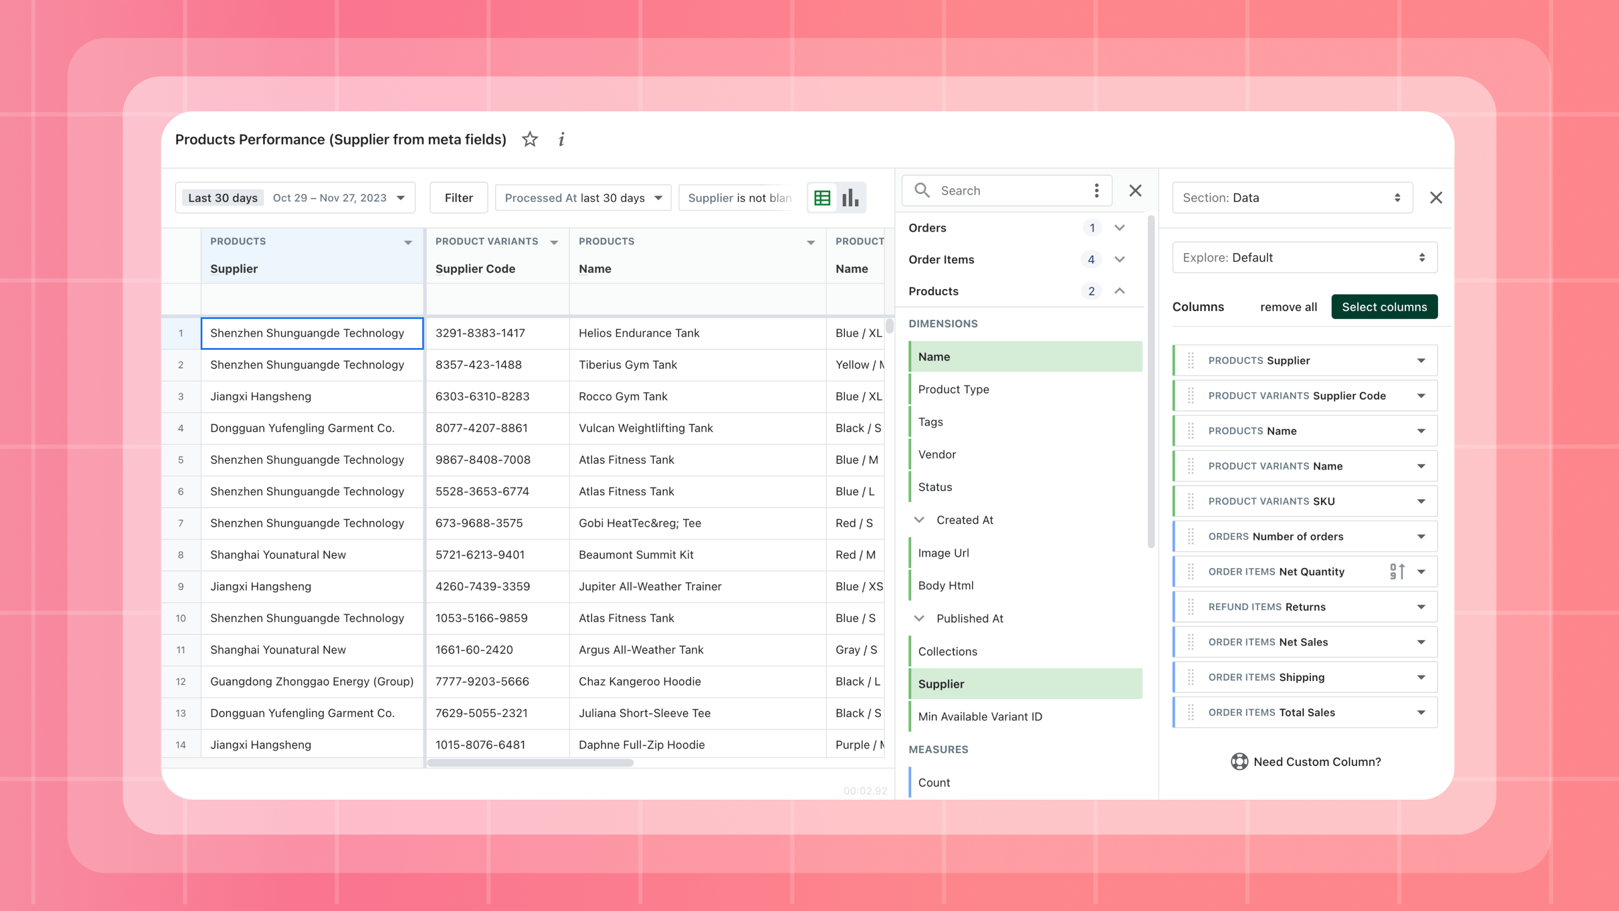Toggle the Supplier dimension
This screenshot has height=911, width=1619.
point(1025,684)
